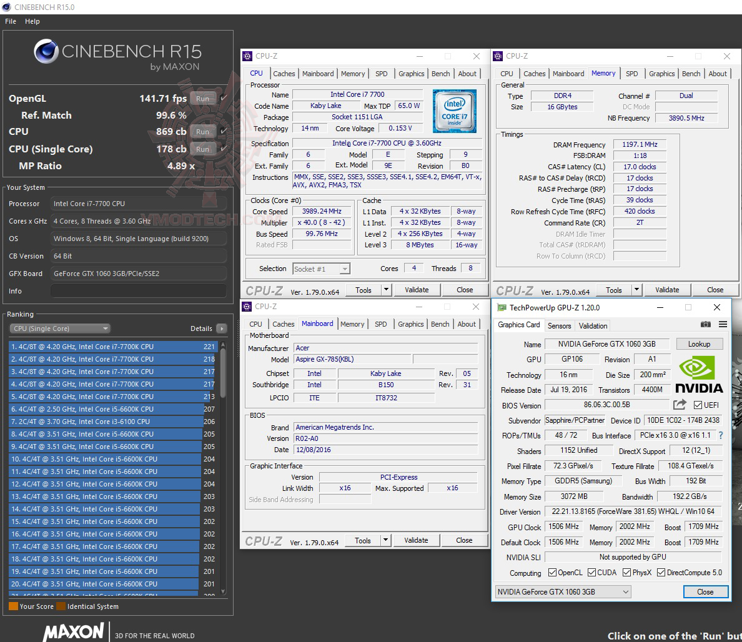Switch to Validation tab in GPU-Z
Image resolution: width=742 pixels, height=642 pixels.
(x=593, y=325)
